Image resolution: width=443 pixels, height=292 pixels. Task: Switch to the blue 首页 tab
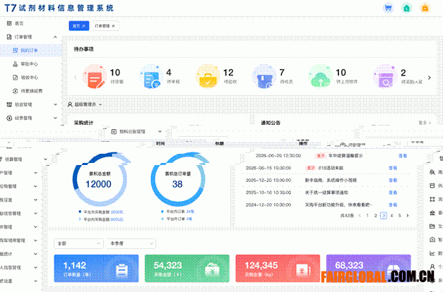(79, 26)
